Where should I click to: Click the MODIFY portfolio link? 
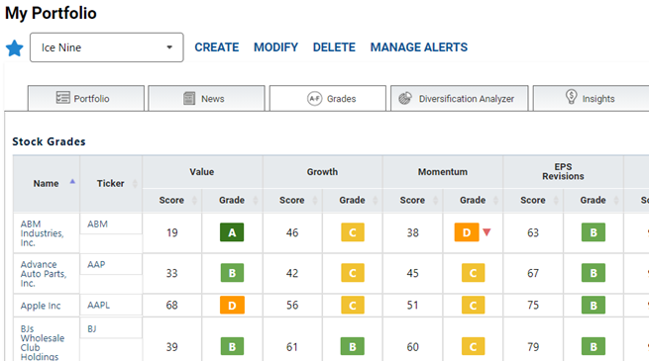[x=275, y=47]
